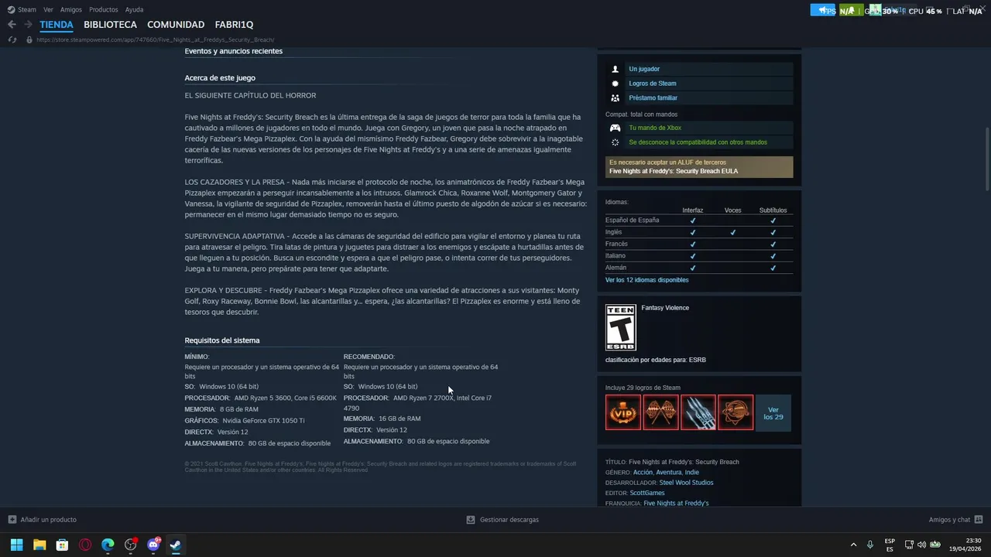Click the ESRB Teen rating badge
This screenshot has width=991, height=557.
point(620,328)
